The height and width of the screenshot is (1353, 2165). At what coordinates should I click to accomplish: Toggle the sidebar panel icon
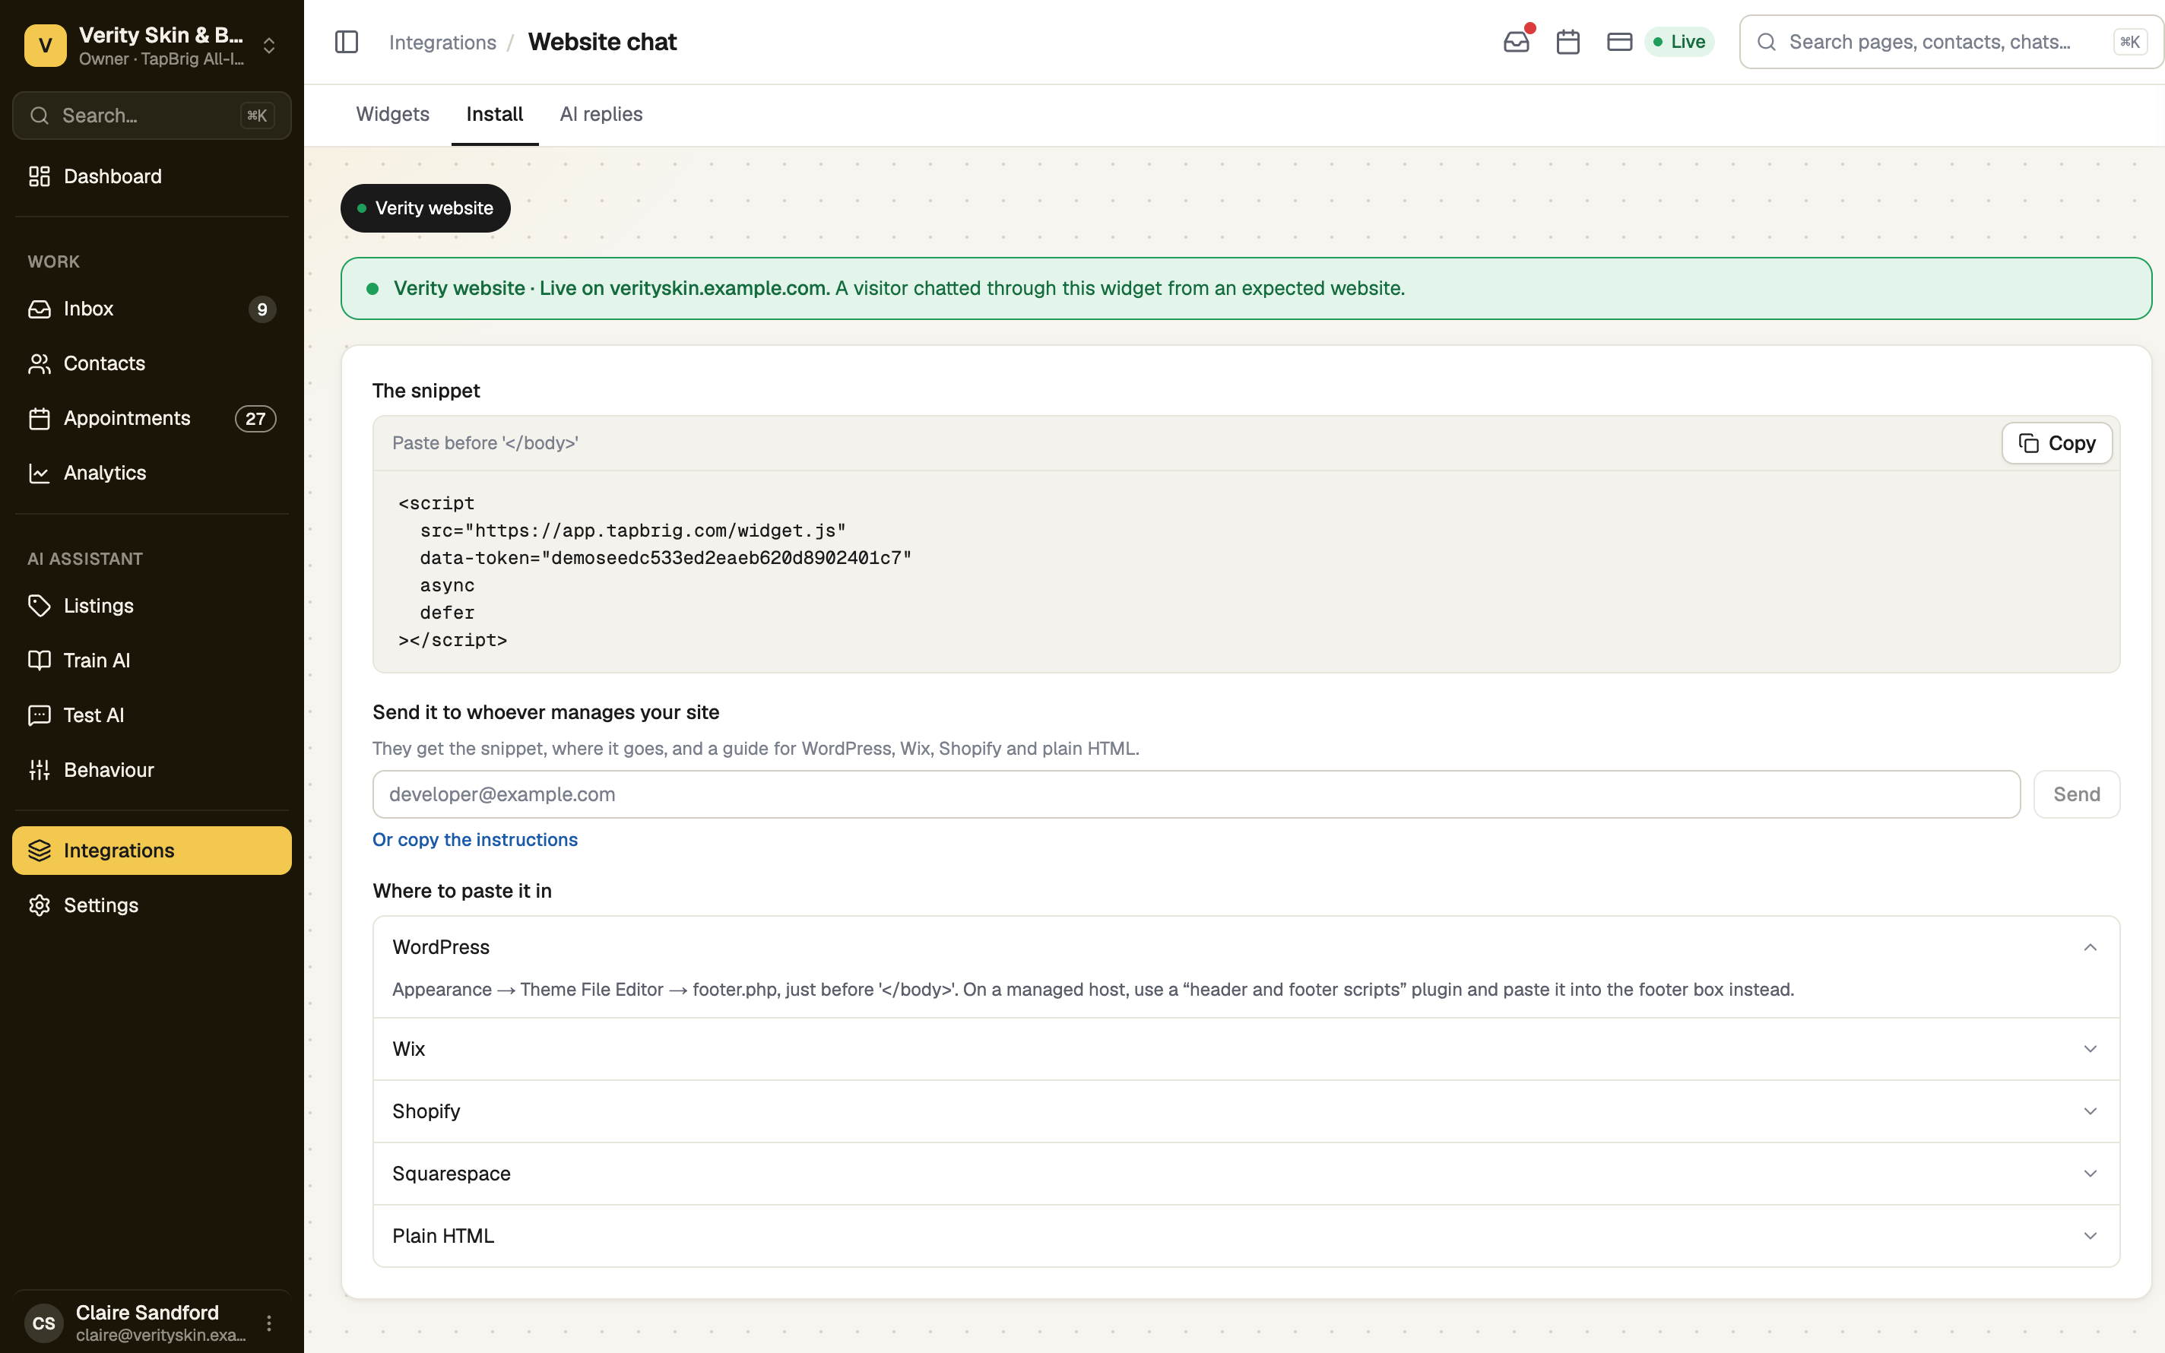(346, 42)
